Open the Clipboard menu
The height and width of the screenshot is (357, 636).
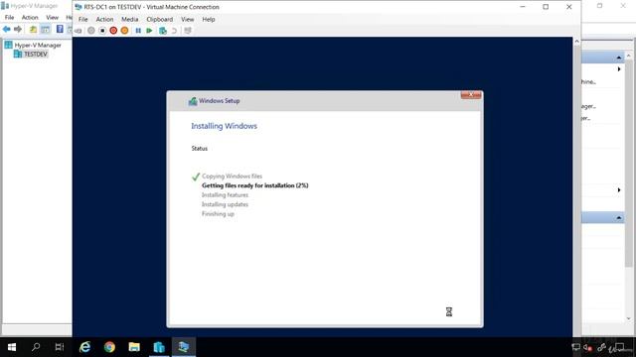[x=159, y=20]
